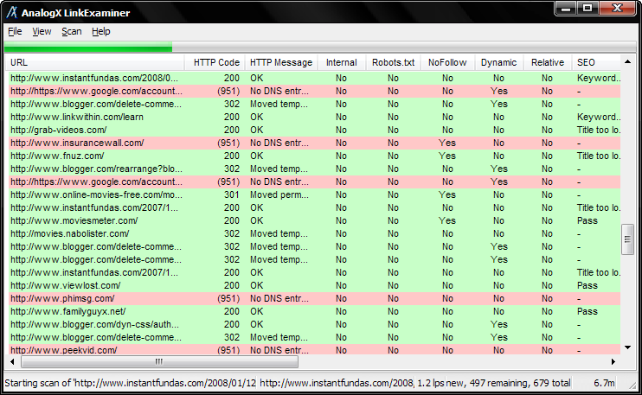The width and height of the screenshot is (642, 395).
Task: Click 'Title too lo.' SEO cell for grab-videos.com
Action: click(x=598, y=130)
